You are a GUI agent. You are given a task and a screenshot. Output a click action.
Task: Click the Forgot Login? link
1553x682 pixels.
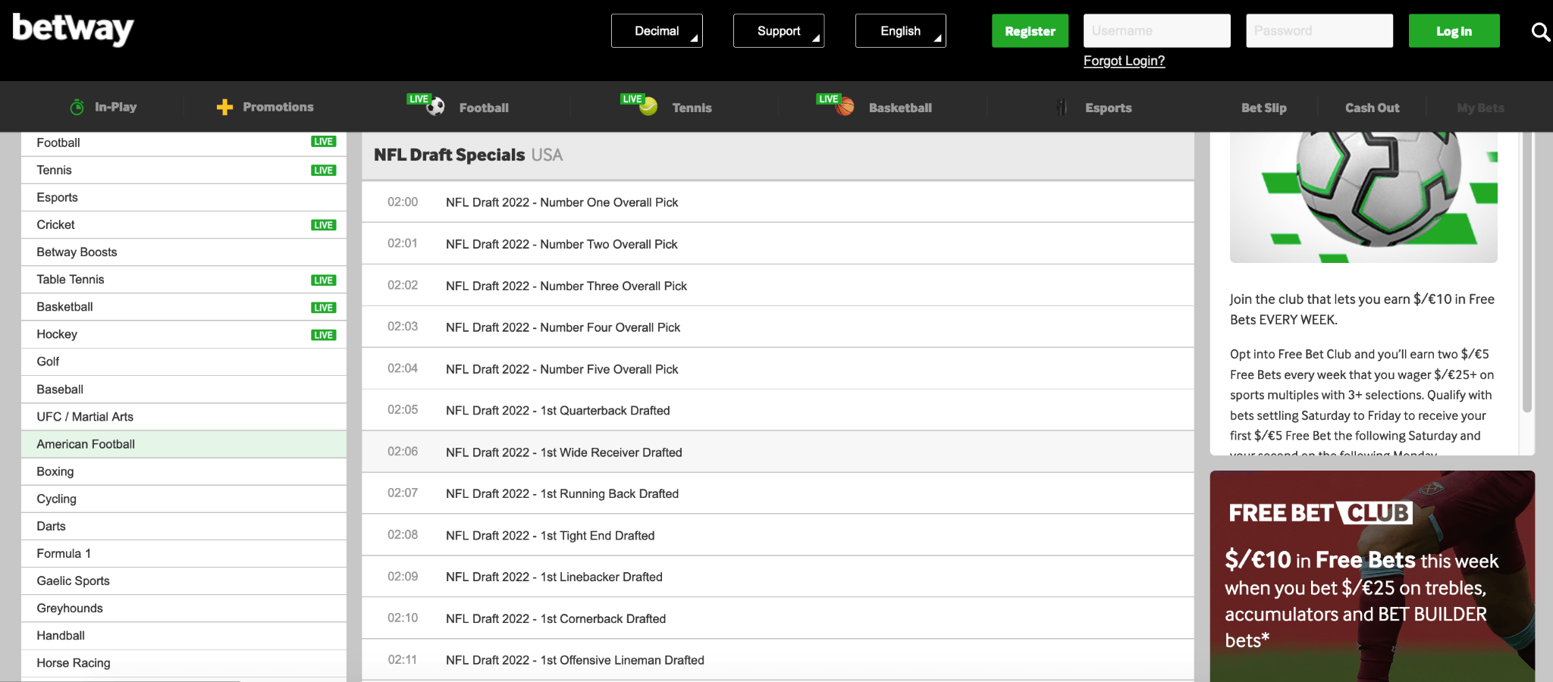[x=1124, y=61]
